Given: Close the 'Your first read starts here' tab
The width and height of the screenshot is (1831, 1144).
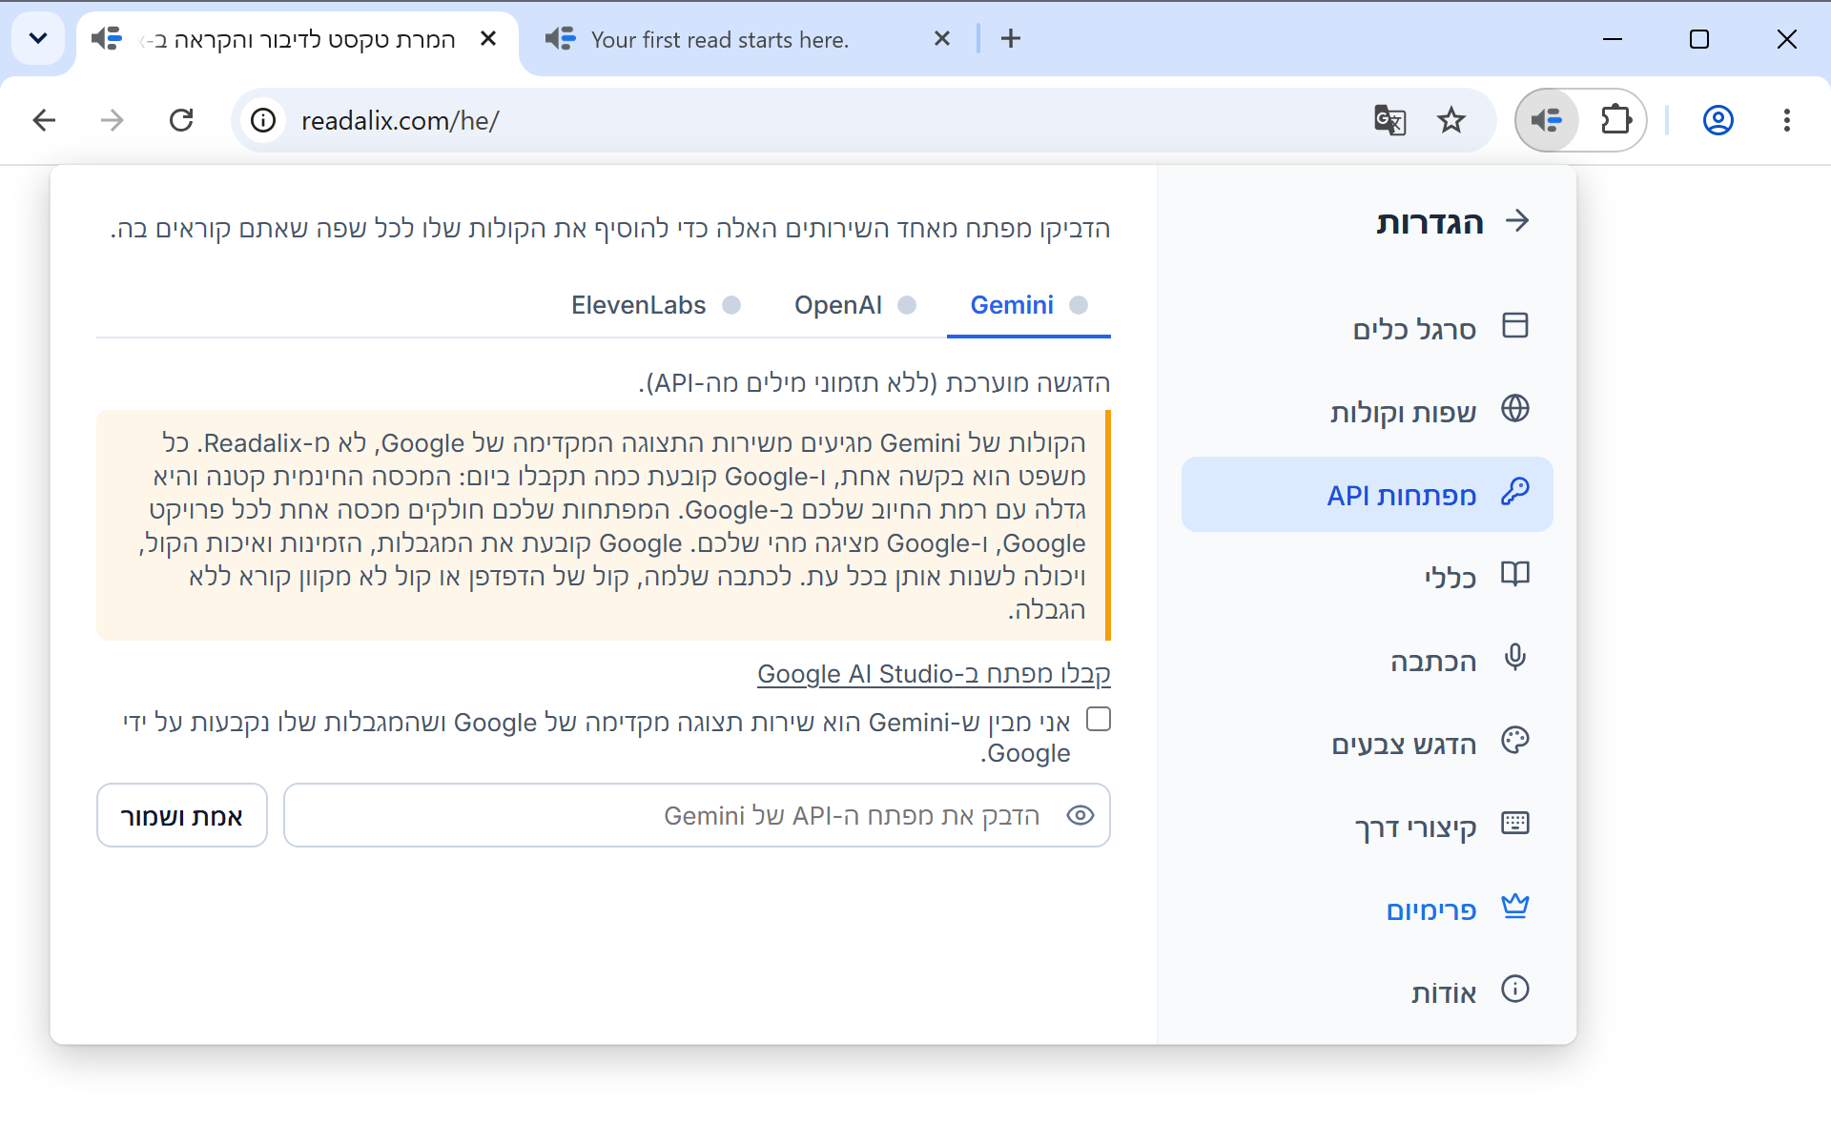Looking at the screenshot, I should tap(941, 38).
